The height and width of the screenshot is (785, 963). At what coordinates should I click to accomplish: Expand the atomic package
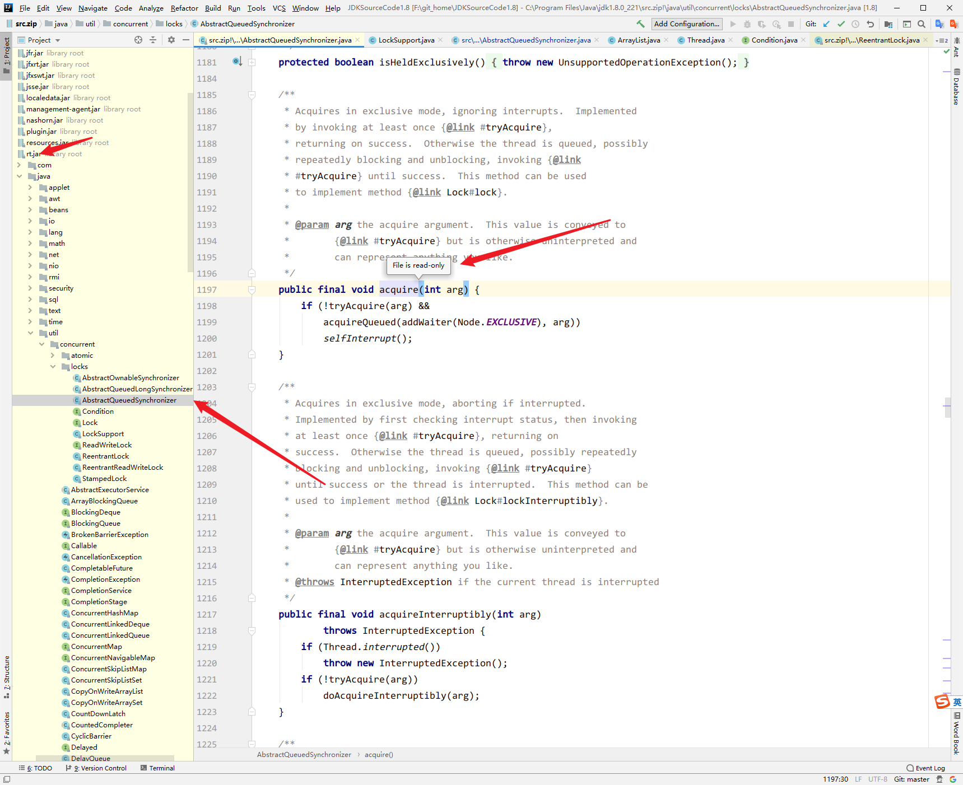53,356
